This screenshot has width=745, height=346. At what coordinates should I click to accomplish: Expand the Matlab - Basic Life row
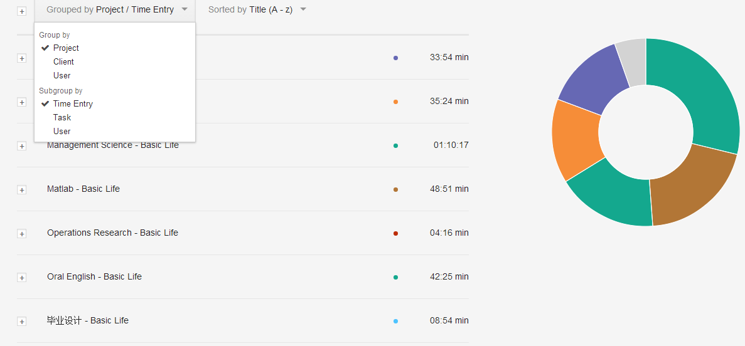tap(22, 190)
